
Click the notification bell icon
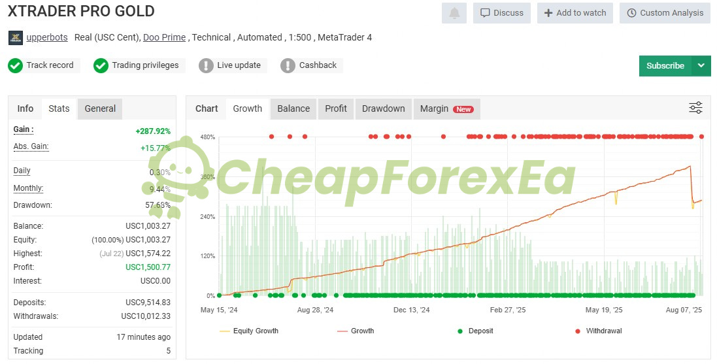point(454,13)
